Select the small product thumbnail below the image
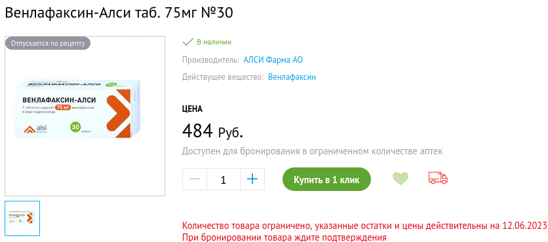Screen dimensions: 548x242 click(x=22, y=218)
